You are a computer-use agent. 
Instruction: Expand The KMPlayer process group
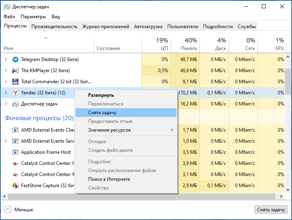point(6,71)
